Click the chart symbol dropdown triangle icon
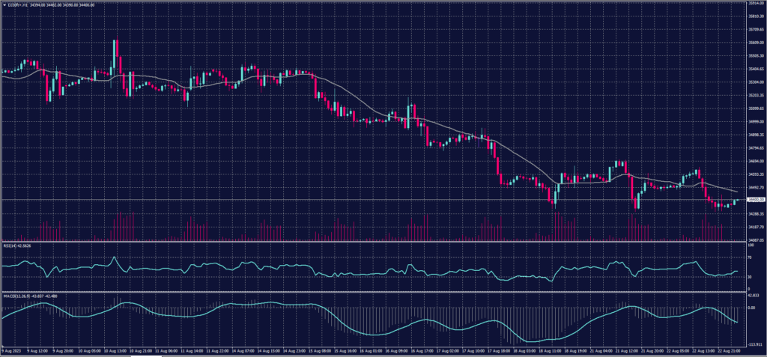 (x=4, y=5)
